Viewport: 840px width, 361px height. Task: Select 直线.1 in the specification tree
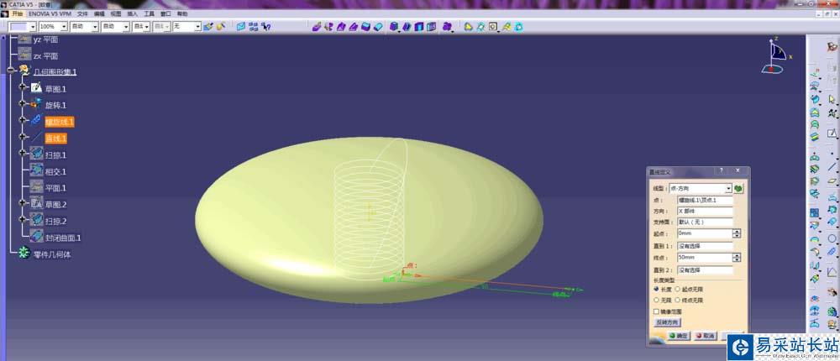point(55,139)
